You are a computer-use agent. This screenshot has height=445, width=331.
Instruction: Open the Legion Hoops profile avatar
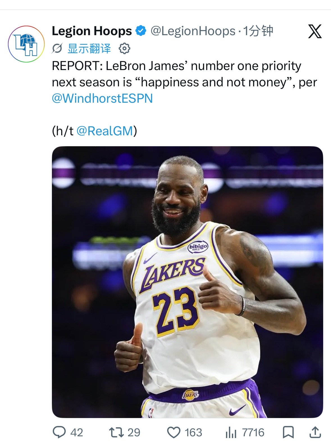click(26, 44)
